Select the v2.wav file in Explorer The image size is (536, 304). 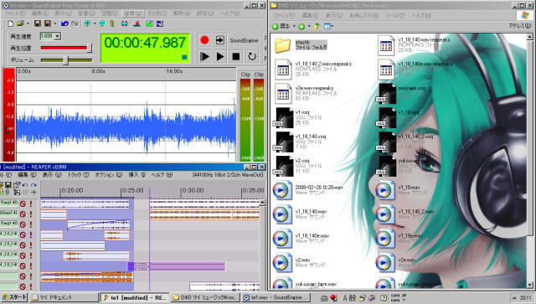coord(299,262)
